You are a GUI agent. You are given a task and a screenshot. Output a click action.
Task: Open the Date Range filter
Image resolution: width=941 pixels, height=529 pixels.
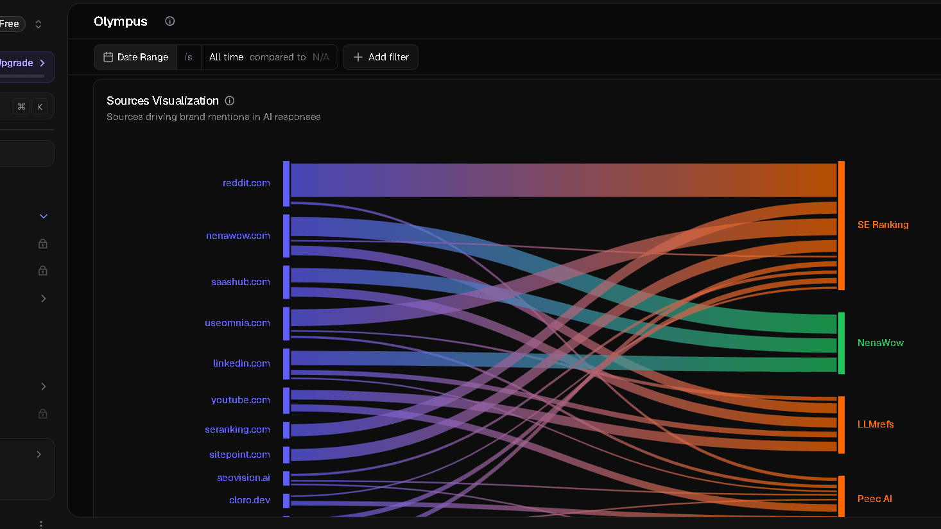135,57
